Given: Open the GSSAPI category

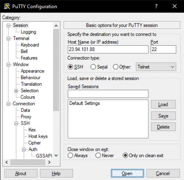Looking at the screenshot, I should point(44,156).
